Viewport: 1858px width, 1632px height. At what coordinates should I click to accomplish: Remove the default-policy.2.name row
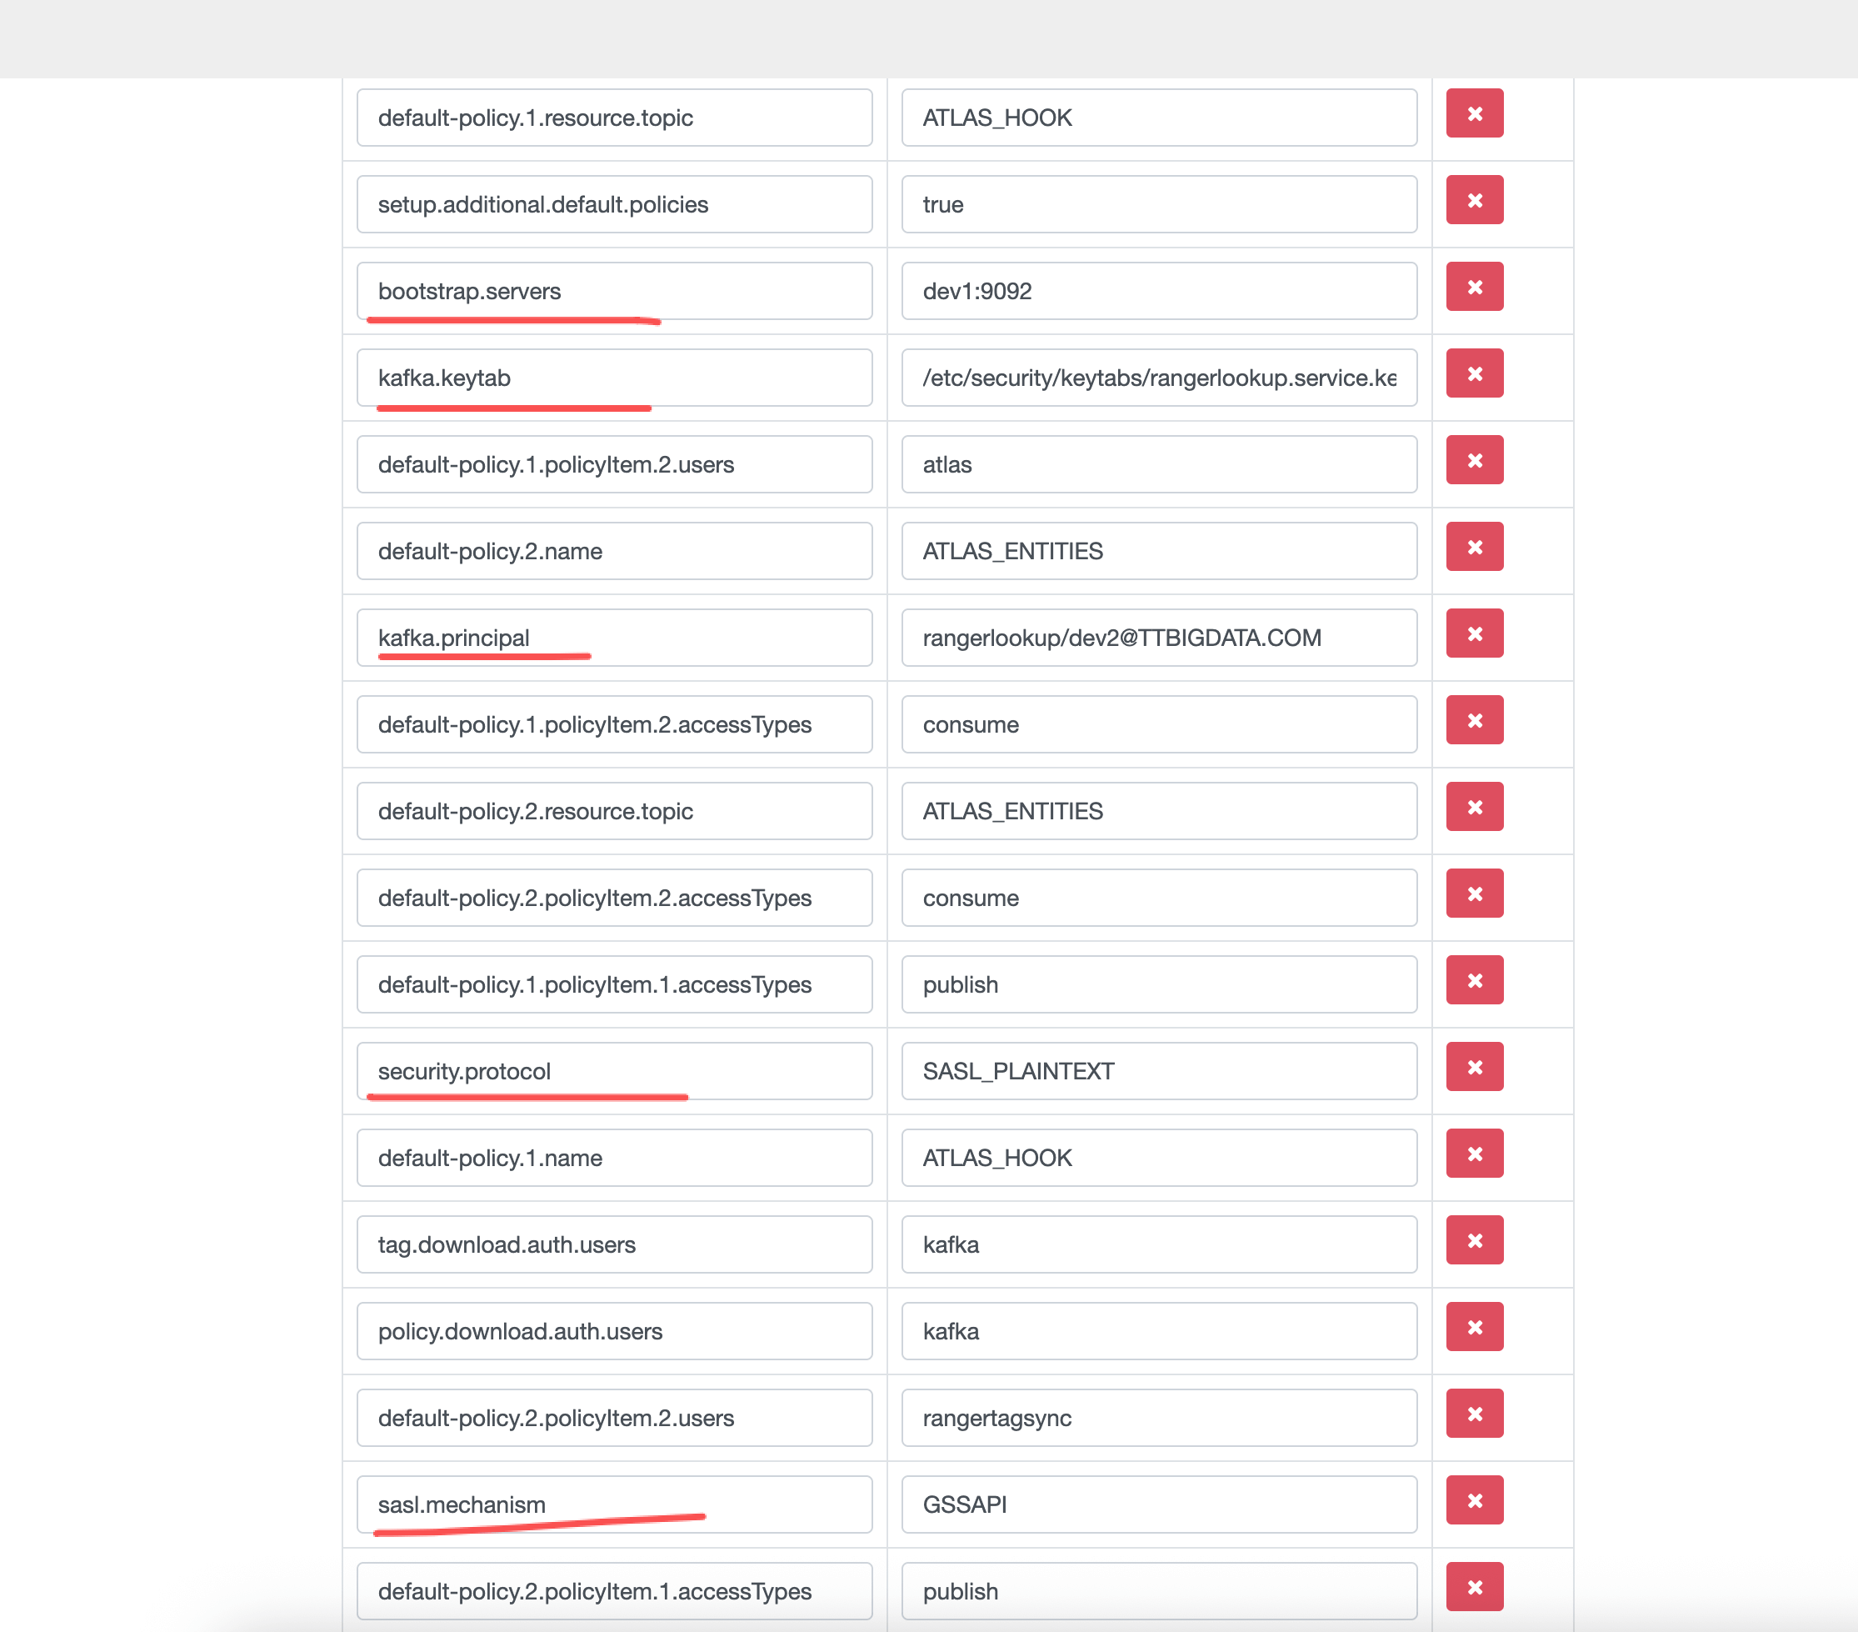pos(1474,548)
